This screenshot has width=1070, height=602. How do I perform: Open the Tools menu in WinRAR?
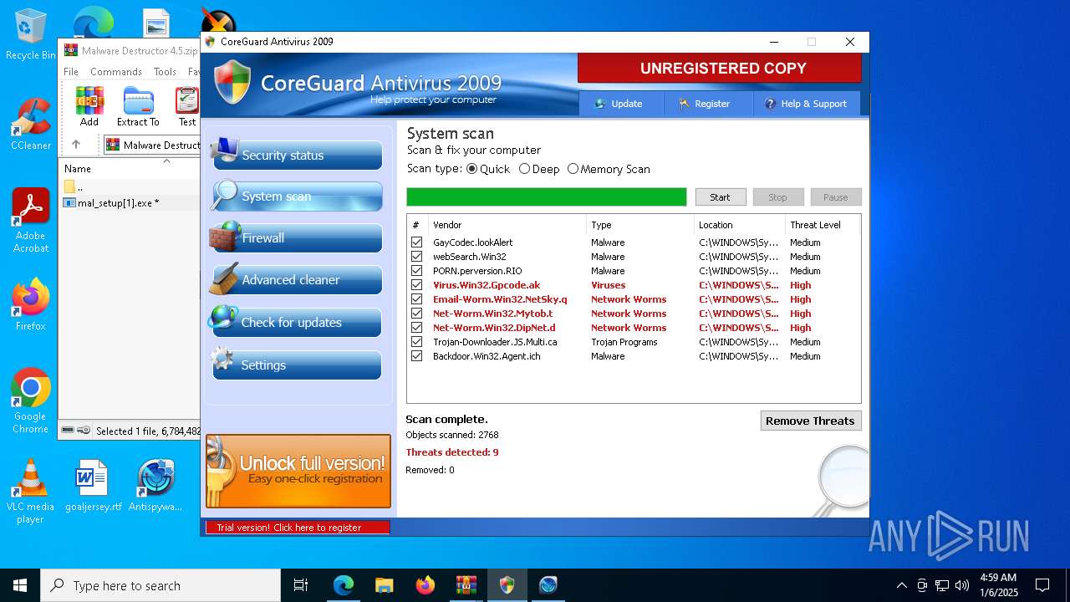pos(165,72)
